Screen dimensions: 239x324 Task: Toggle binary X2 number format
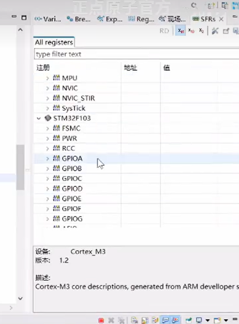pyautogui.click(x=201, y=31)
